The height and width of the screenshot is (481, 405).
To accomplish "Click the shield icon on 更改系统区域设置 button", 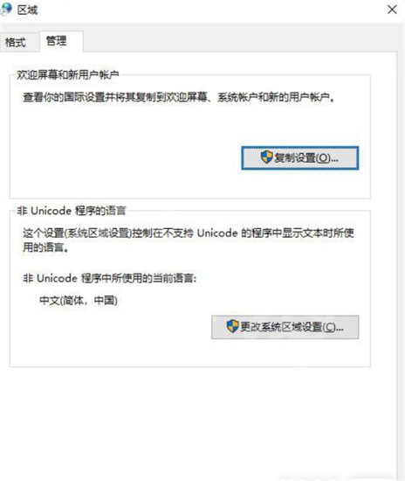I will pos(232,326).
